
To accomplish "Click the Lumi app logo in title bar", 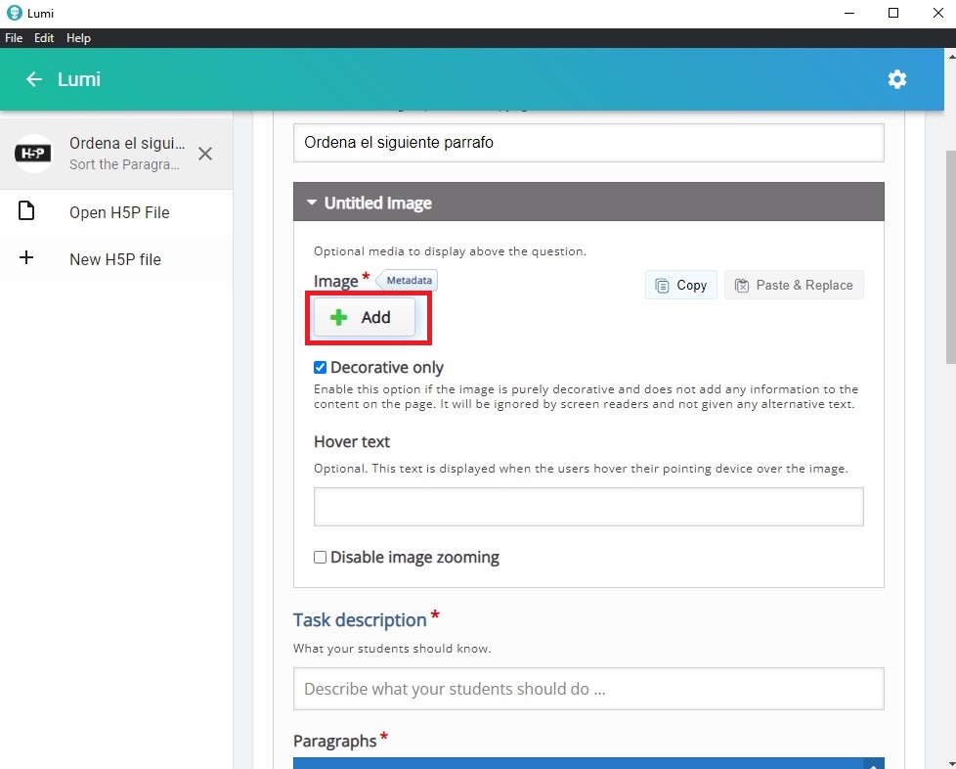I will (x=14, y=13).
